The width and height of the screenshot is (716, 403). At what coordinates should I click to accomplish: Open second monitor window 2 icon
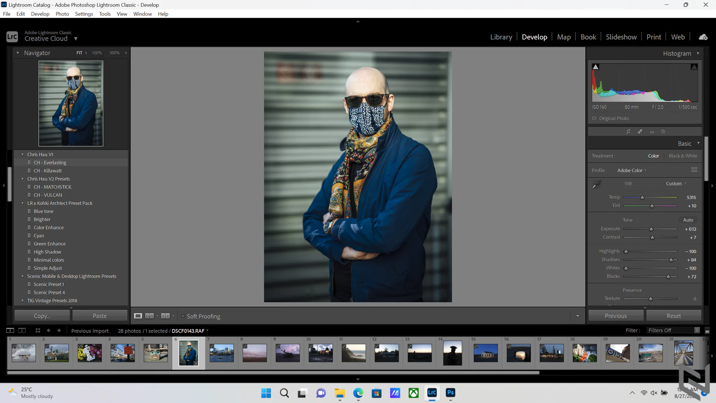(x=22, y=331)
